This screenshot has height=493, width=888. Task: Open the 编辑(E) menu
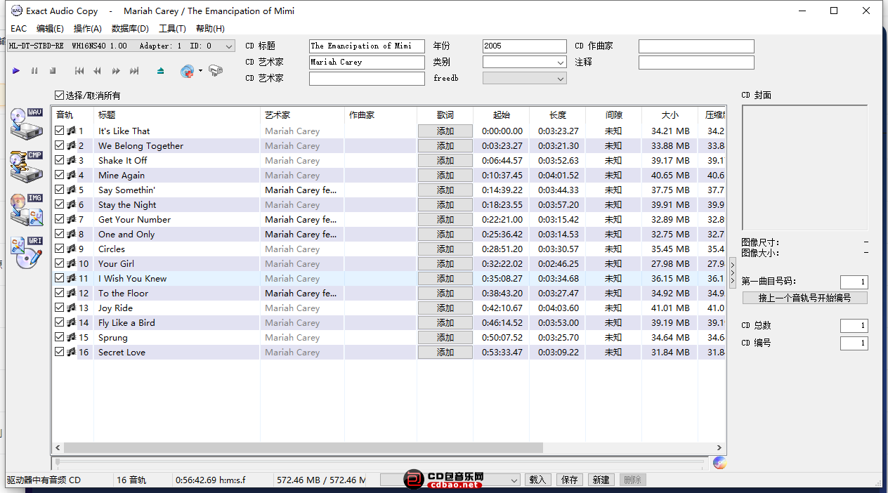(x=50, y=29)
